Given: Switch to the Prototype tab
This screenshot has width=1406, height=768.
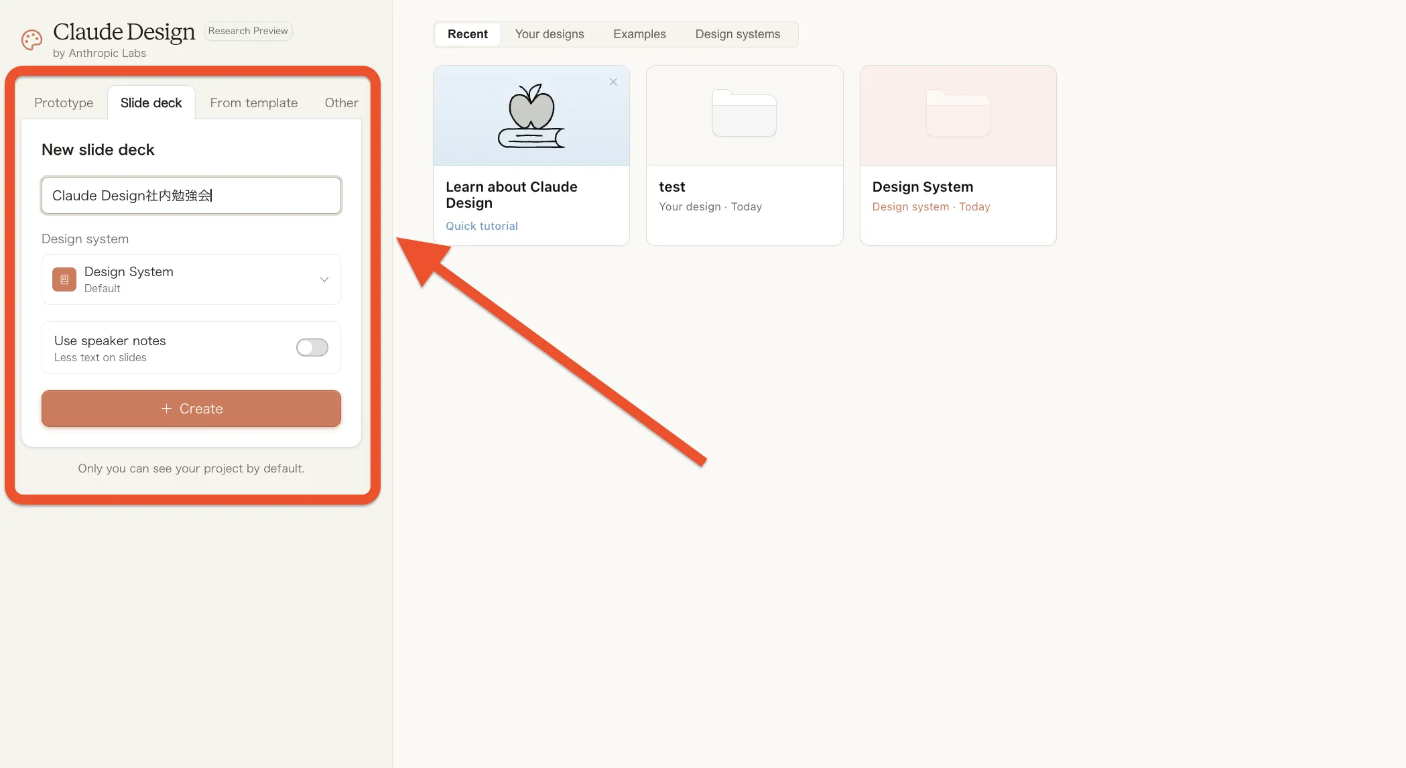Looking at the screenshot, I should click(x=64, y=103).
